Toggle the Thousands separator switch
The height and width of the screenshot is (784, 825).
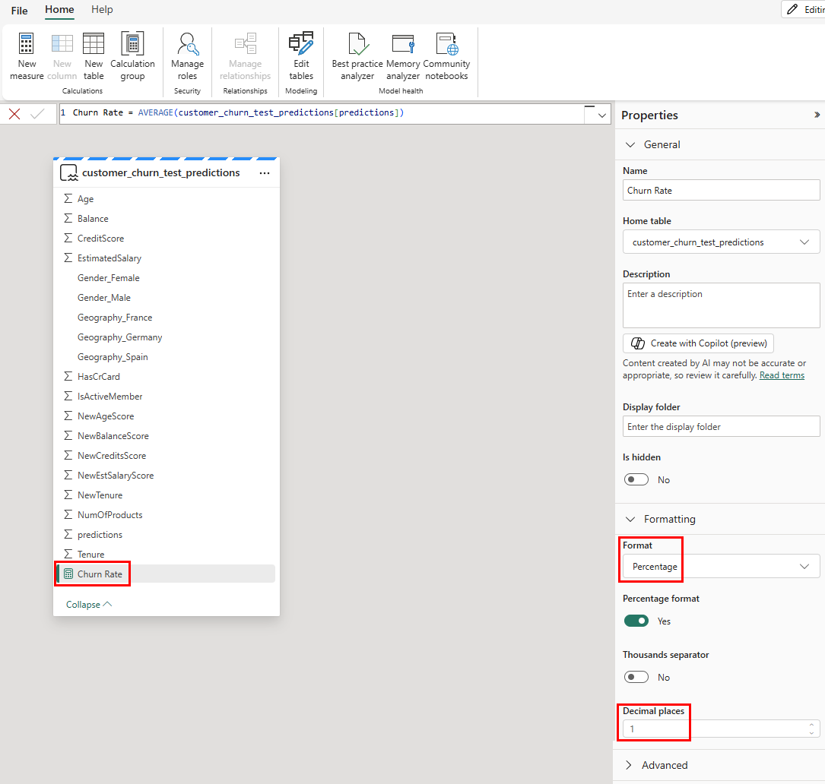(x=636, y=677)
